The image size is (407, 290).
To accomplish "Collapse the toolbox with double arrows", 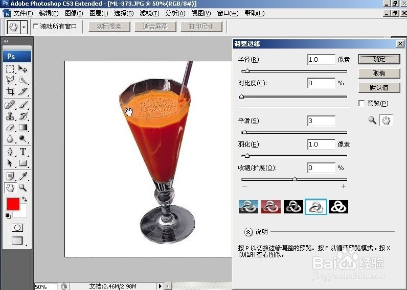I will 6,41.
